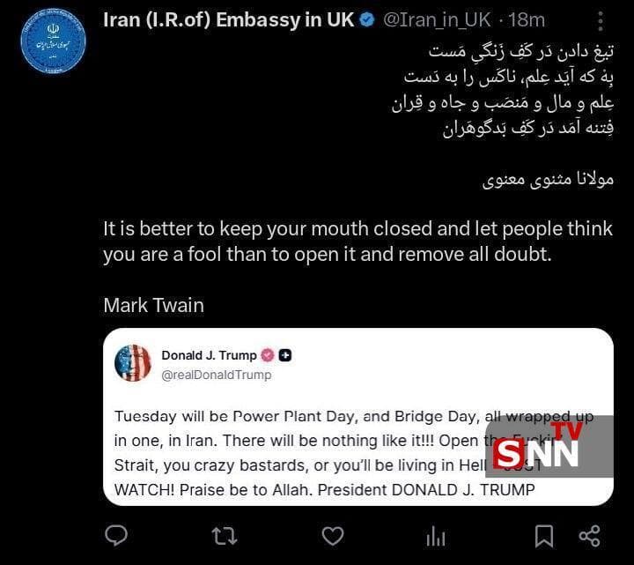Like the tweet with heart icon
Image resolution: width=634 pixels, height=565 pixels.
pos(333,536)
